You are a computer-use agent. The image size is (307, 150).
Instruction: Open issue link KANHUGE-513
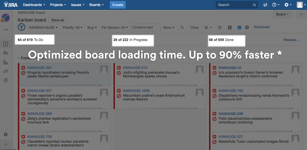click(135, 68)
